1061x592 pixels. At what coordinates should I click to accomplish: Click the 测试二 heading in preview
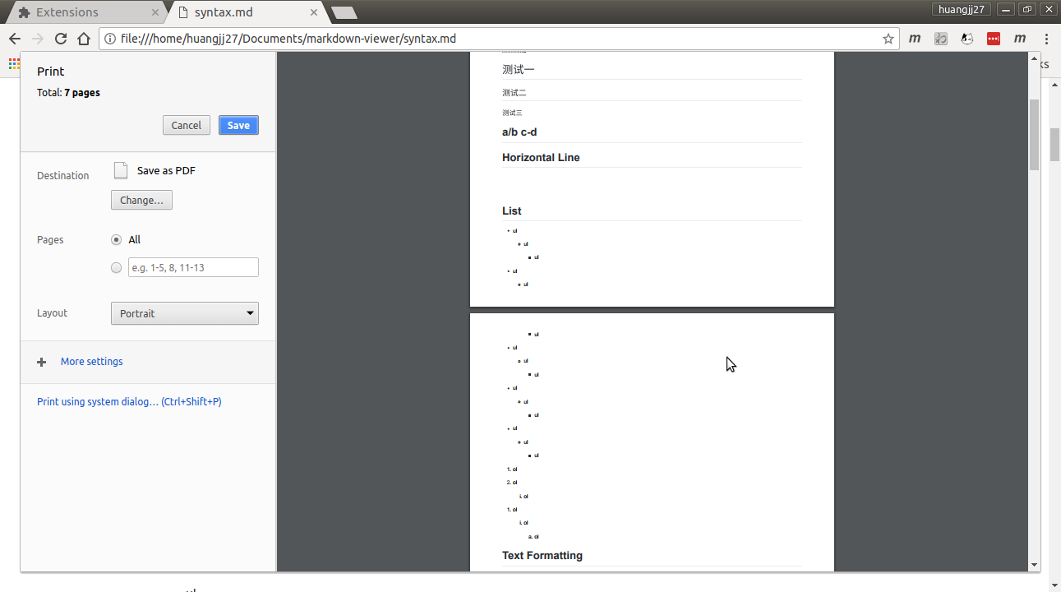click(x=514, y=93)
